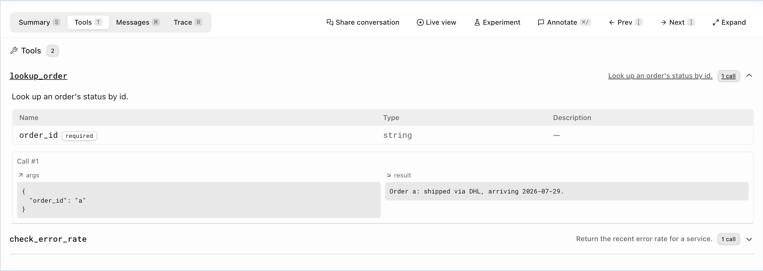Select the Tools tab
The height and width of the screenshot is (271, 763).
[x=88, y=22]
